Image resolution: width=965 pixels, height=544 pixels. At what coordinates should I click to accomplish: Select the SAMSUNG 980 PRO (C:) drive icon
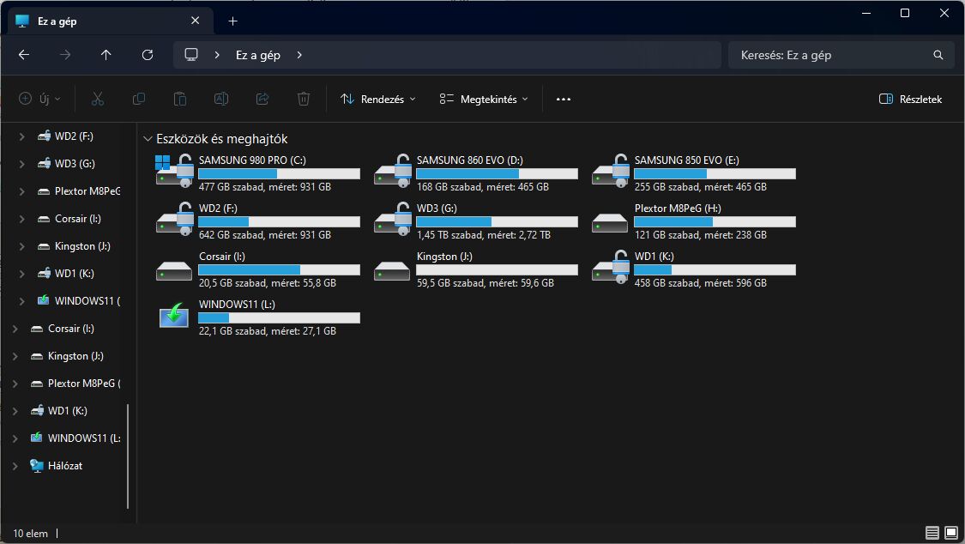174,172
